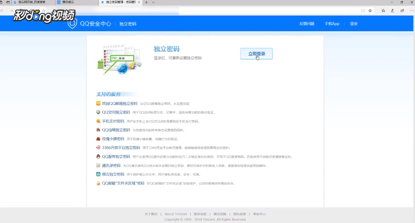Open QQ空间独立密码 service link

(116, 112)
